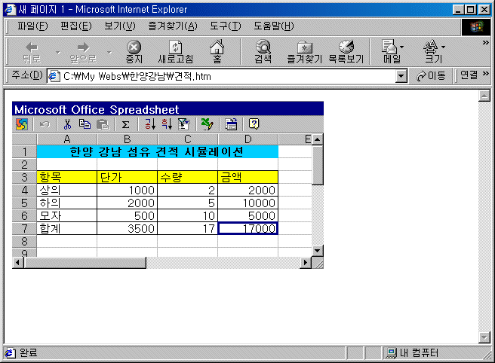Open the 메일 mail button
This screenshot has height=363, width=495.
coord(390,52)
